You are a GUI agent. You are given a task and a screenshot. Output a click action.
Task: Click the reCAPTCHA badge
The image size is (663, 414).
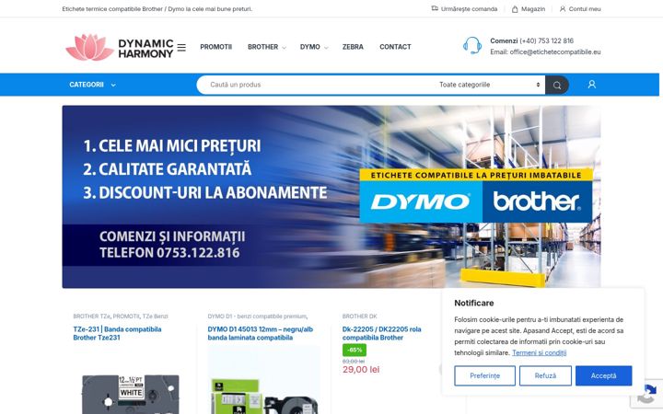coord(647,394)
